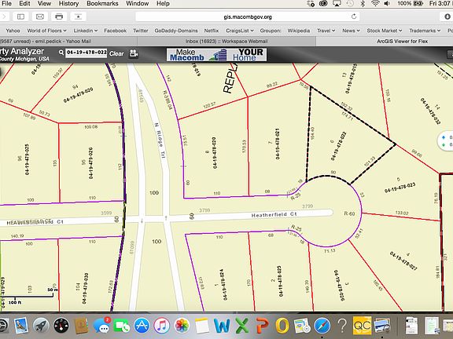Image resolution: width=453 pixels, height=339 pixels.
Task: Open the downloads icon in Safari toolbar
Action: [447, 16]
